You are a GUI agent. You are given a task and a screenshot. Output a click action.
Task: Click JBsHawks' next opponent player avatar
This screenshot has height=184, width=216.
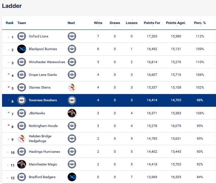coord(72,113)
